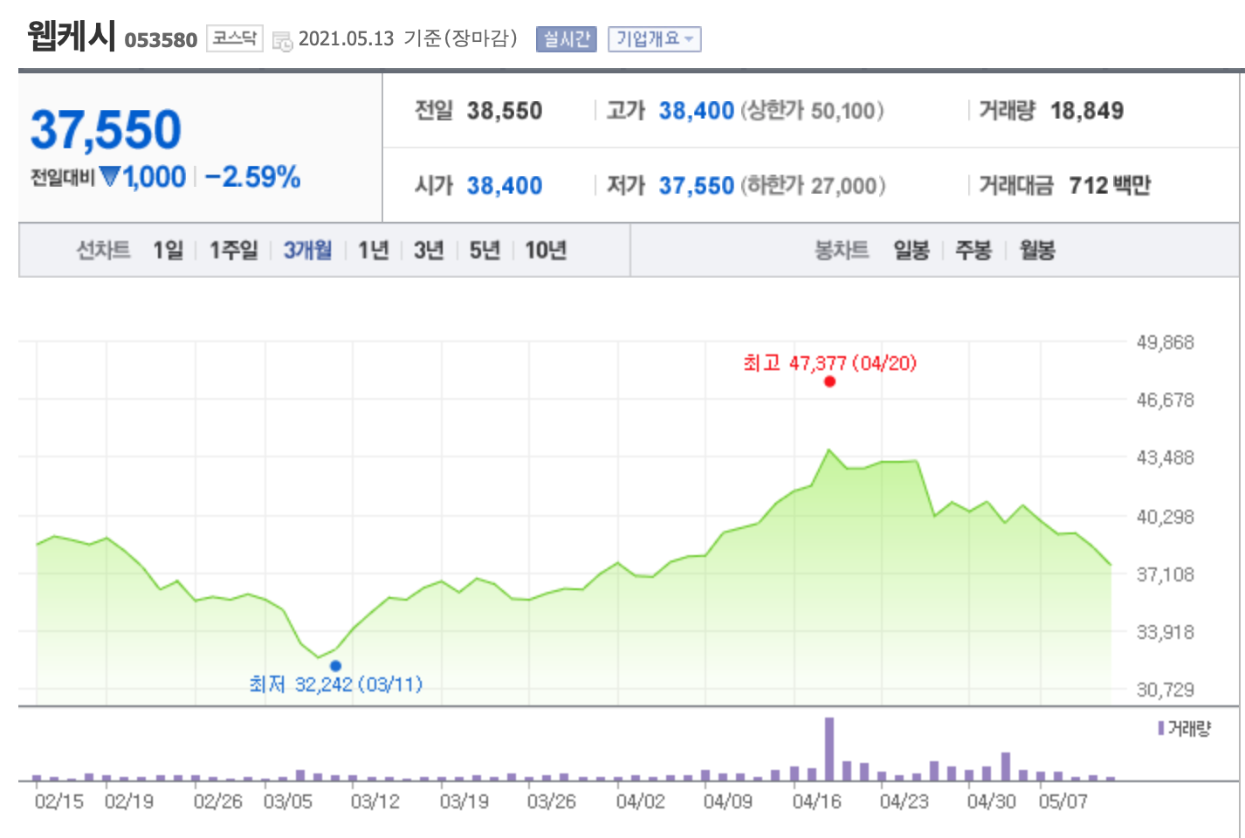
Task: Click the 05/07 x-axis date label
Action: (x=1063, y=801)
